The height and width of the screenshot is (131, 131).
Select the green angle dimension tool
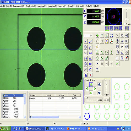[x=97, y=52]
